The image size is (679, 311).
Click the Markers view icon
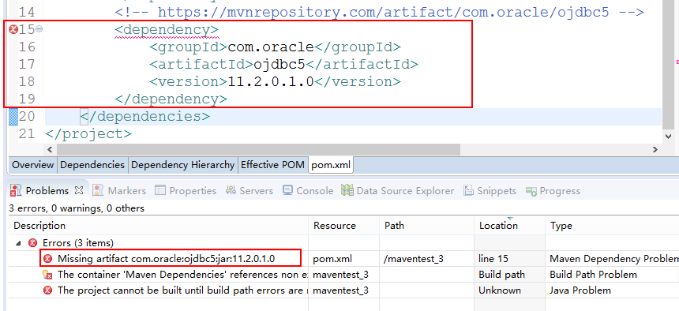tap(99, 190)
